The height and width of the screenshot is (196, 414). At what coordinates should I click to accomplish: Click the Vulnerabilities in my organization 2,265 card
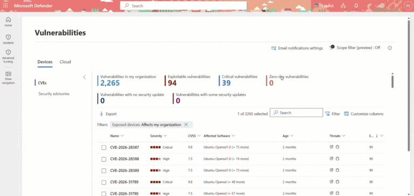(x=127, y=80)
